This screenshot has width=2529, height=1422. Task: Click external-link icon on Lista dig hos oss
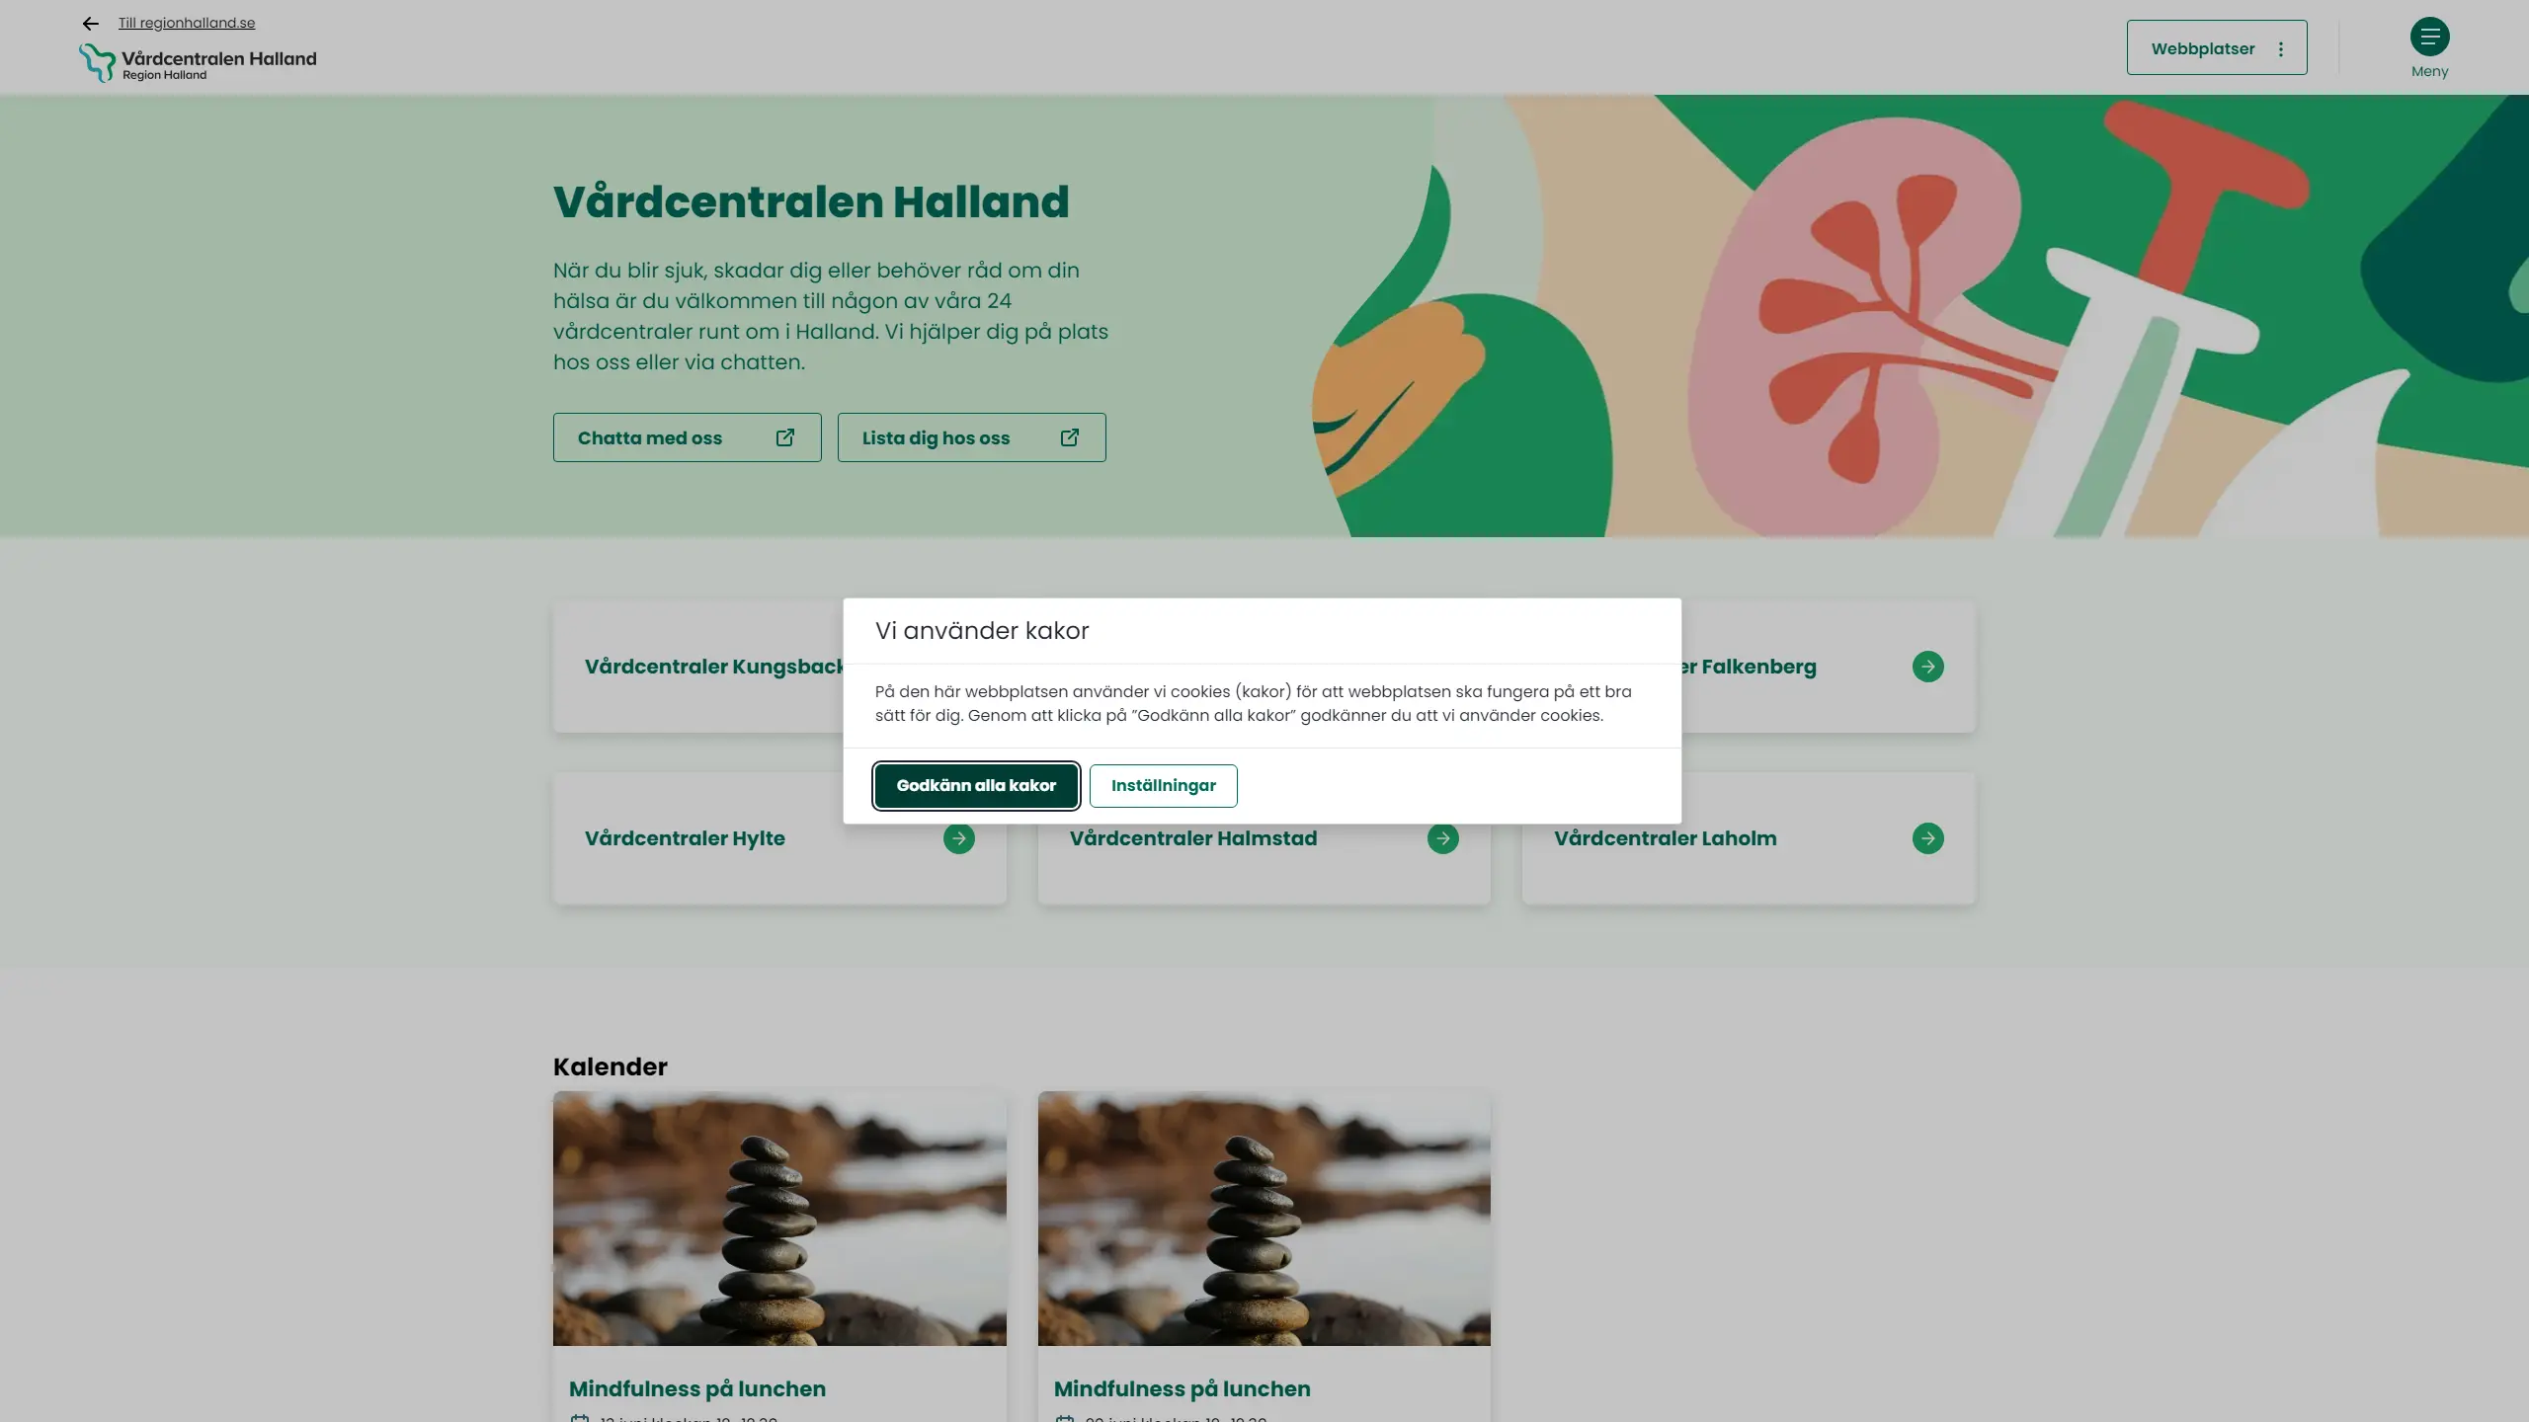1070,437
